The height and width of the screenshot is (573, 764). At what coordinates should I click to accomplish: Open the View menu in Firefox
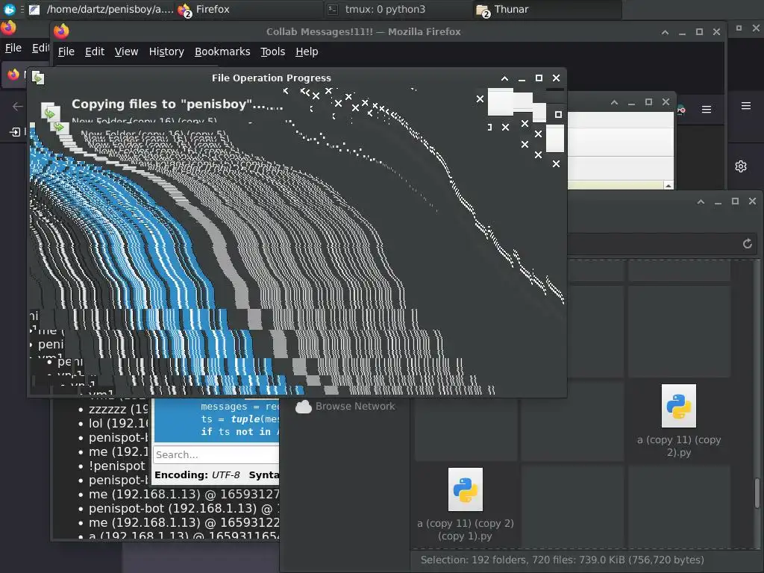pos(126,51)
